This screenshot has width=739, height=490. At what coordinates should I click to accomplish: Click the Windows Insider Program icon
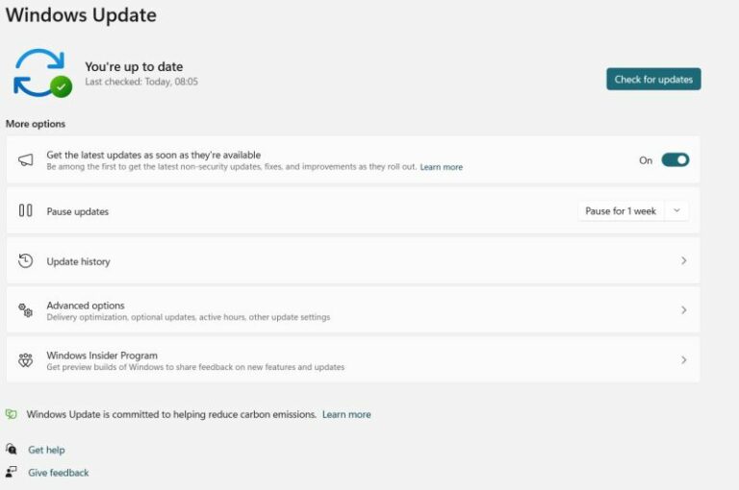[x=26, y=360]
